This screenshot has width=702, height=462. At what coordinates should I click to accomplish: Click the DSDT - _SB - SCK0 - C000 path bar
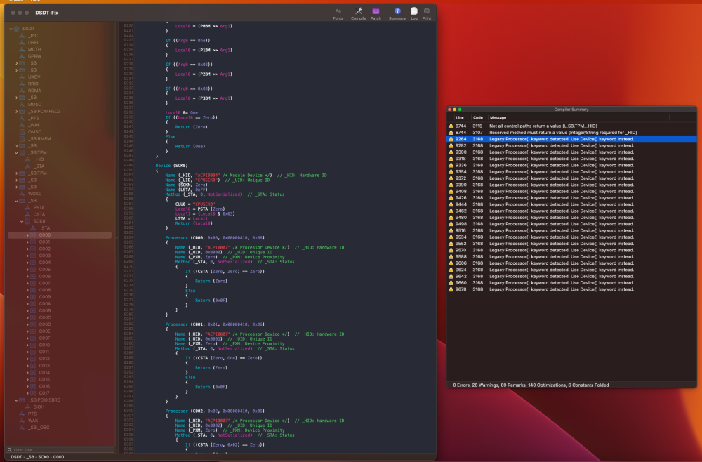(37, 457)
